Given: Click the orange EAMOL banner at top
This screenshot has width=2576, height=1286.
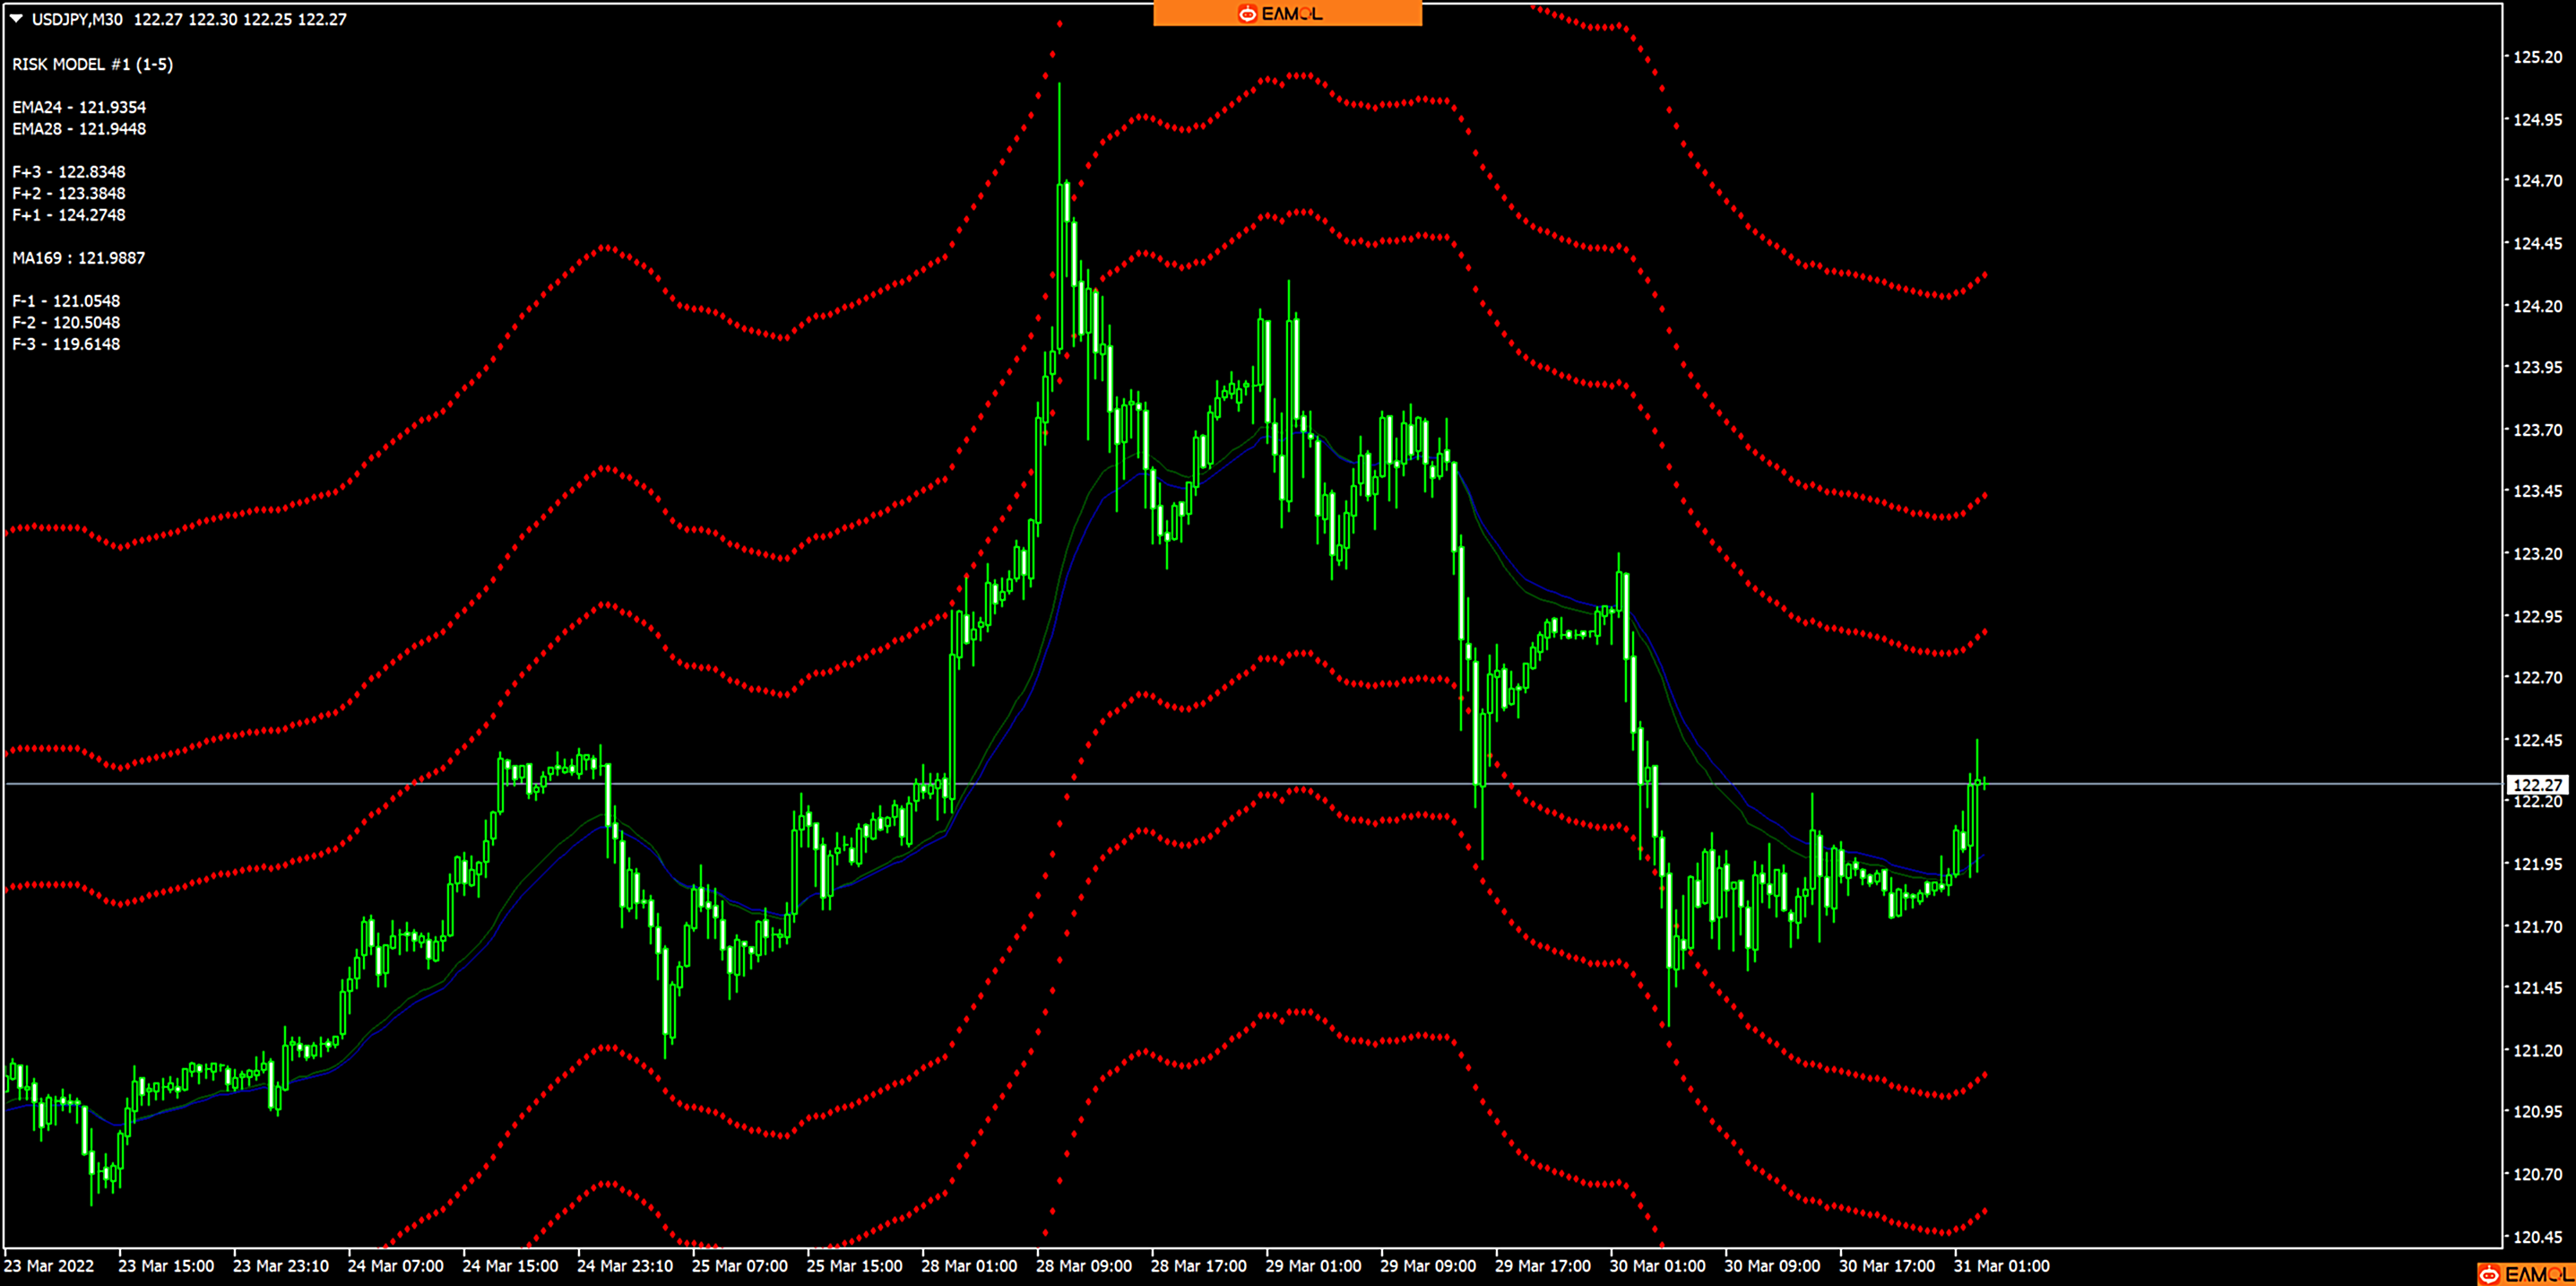Looking at the screenshot, I should (x=1287, y=13).
